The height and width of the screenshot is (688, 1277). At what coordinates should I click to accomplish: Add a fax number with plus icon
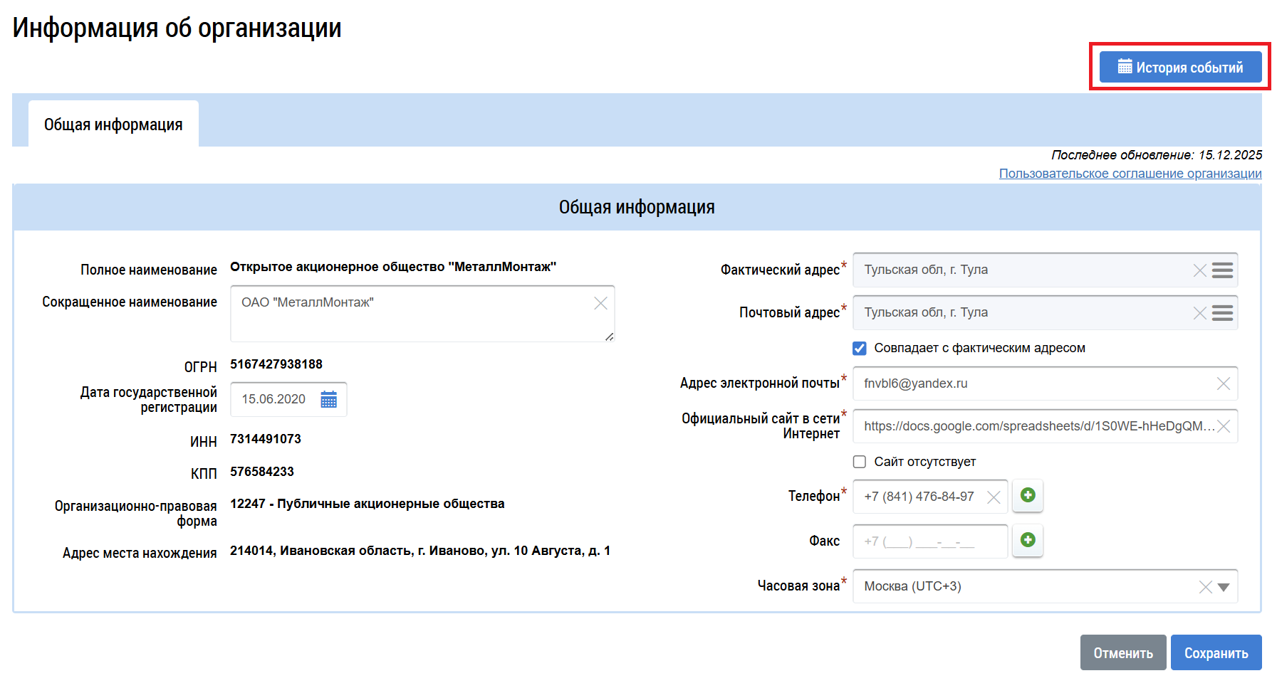[x=1027, y=540]
